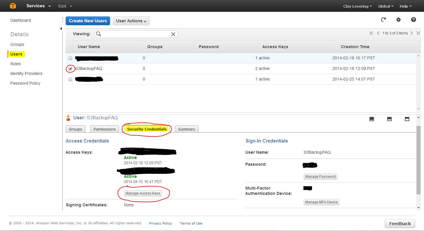This screenshot has width=424, height=231.
Task: Click the Manage MFA Device button
Action: point(322,202)
